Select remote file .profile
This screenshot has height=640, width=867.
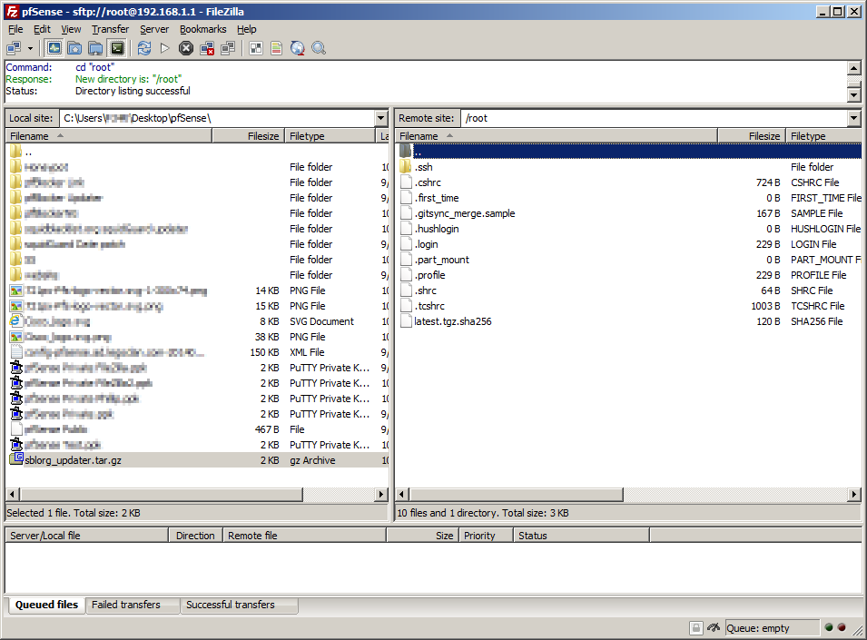pos(429,275)
